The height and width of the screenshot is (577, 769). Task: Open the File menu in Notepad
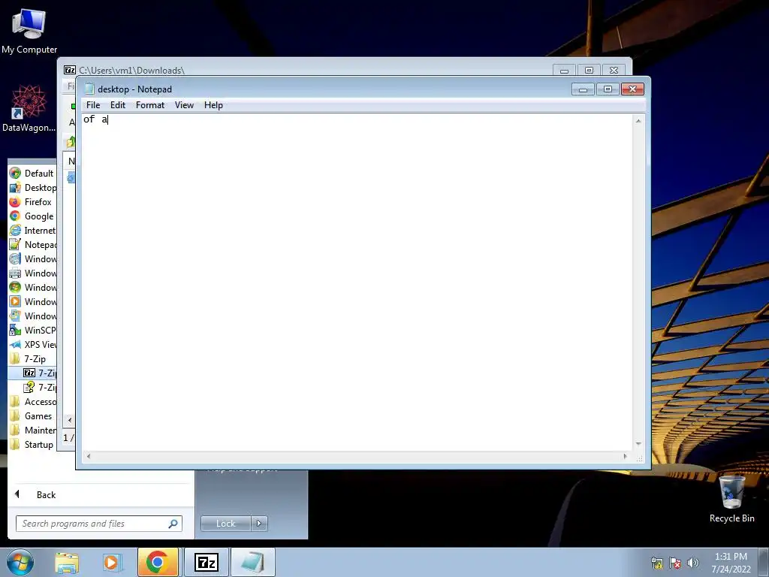(92, 105)
